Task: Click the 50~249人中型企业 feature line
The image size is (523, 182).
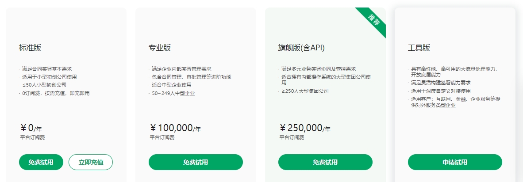Action: [173, 93]
